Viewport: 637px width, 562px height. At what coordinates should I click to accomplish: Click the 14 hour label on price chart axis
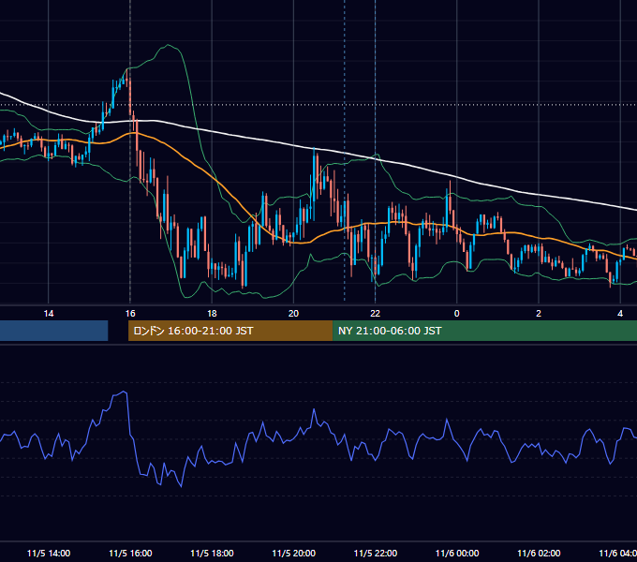click(x=49, y=314)
